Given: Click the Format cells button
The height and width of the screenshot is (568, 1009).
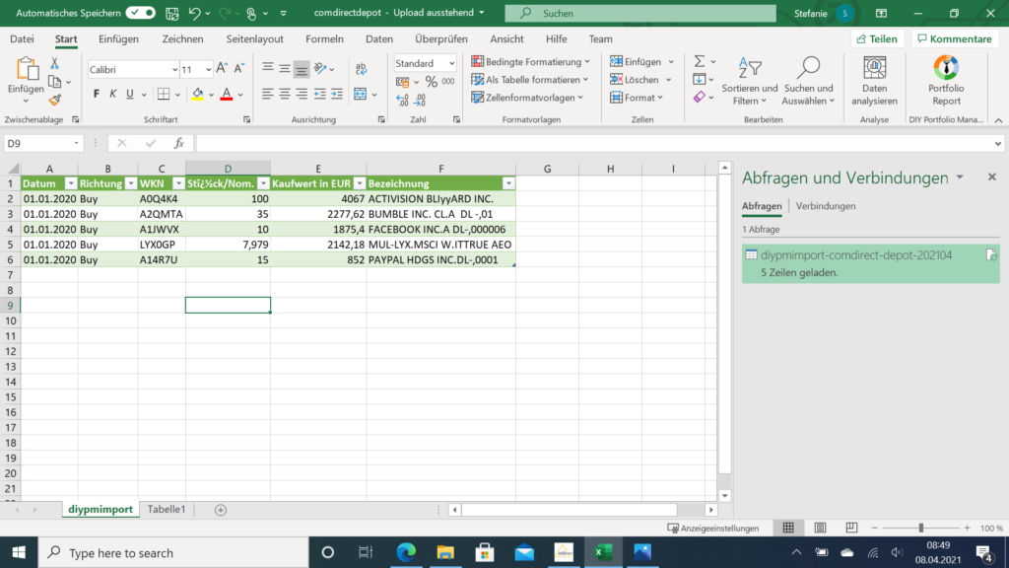Looking at the screenshot, I should click(x=637, y=98).
